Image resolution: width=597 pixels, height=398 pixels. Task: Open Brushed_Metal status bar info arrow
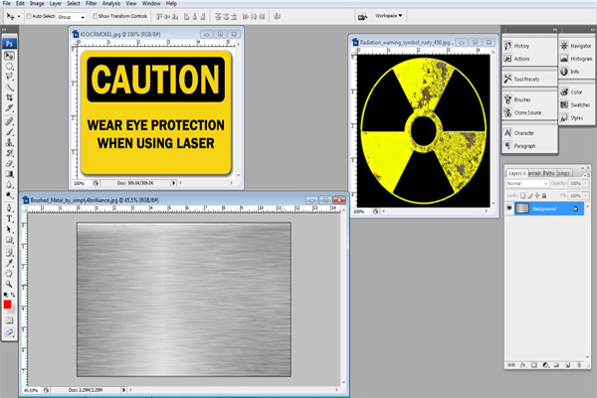(x=123, y=390)
